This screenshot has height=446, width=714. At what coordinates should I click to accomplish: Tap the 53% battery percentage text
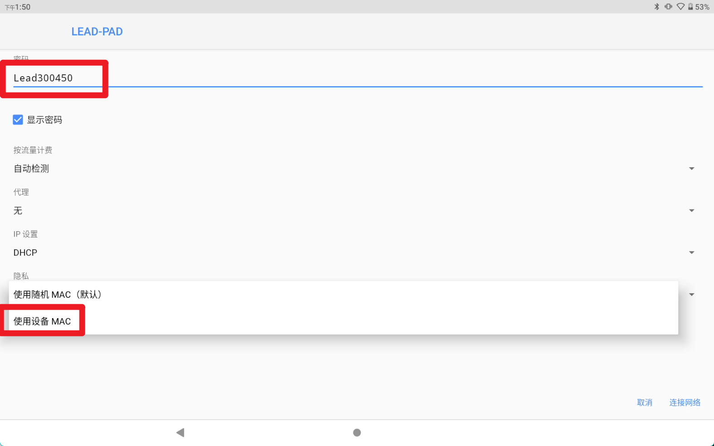pos(702,7)
